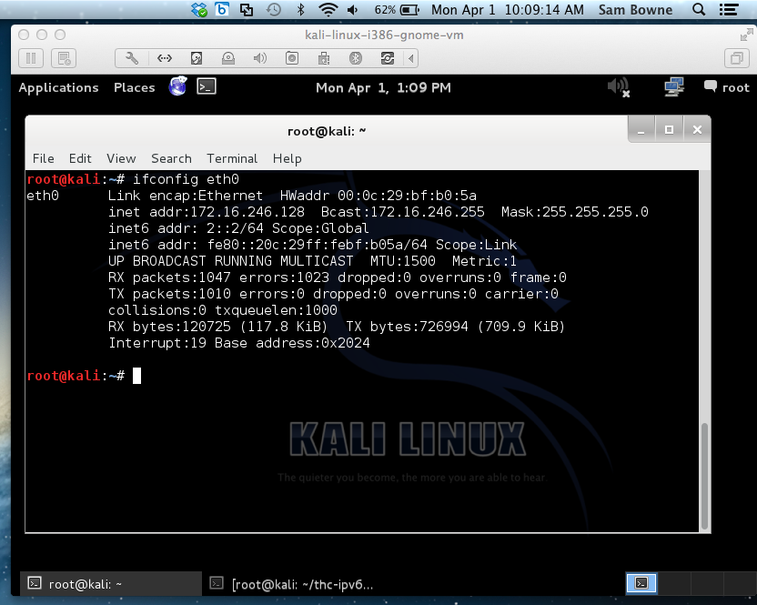757x605 pixels.
Task: Open hard disk device icon
Action: (x=196, y=58)
